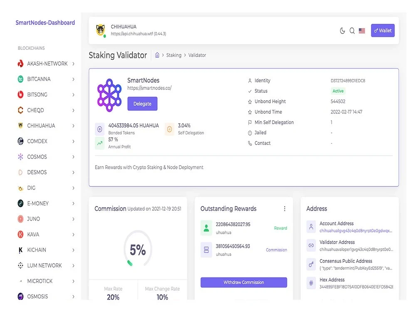Click the Validator Address link icon
Image resolution: width=416 pixels, height=312 pixels.
click(311, 245)
